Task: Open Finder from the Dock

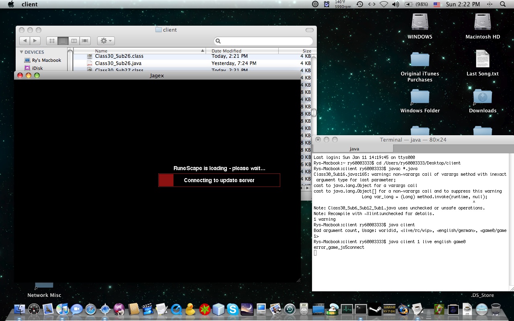Action: pyautogui.click(x=20, y=309)
